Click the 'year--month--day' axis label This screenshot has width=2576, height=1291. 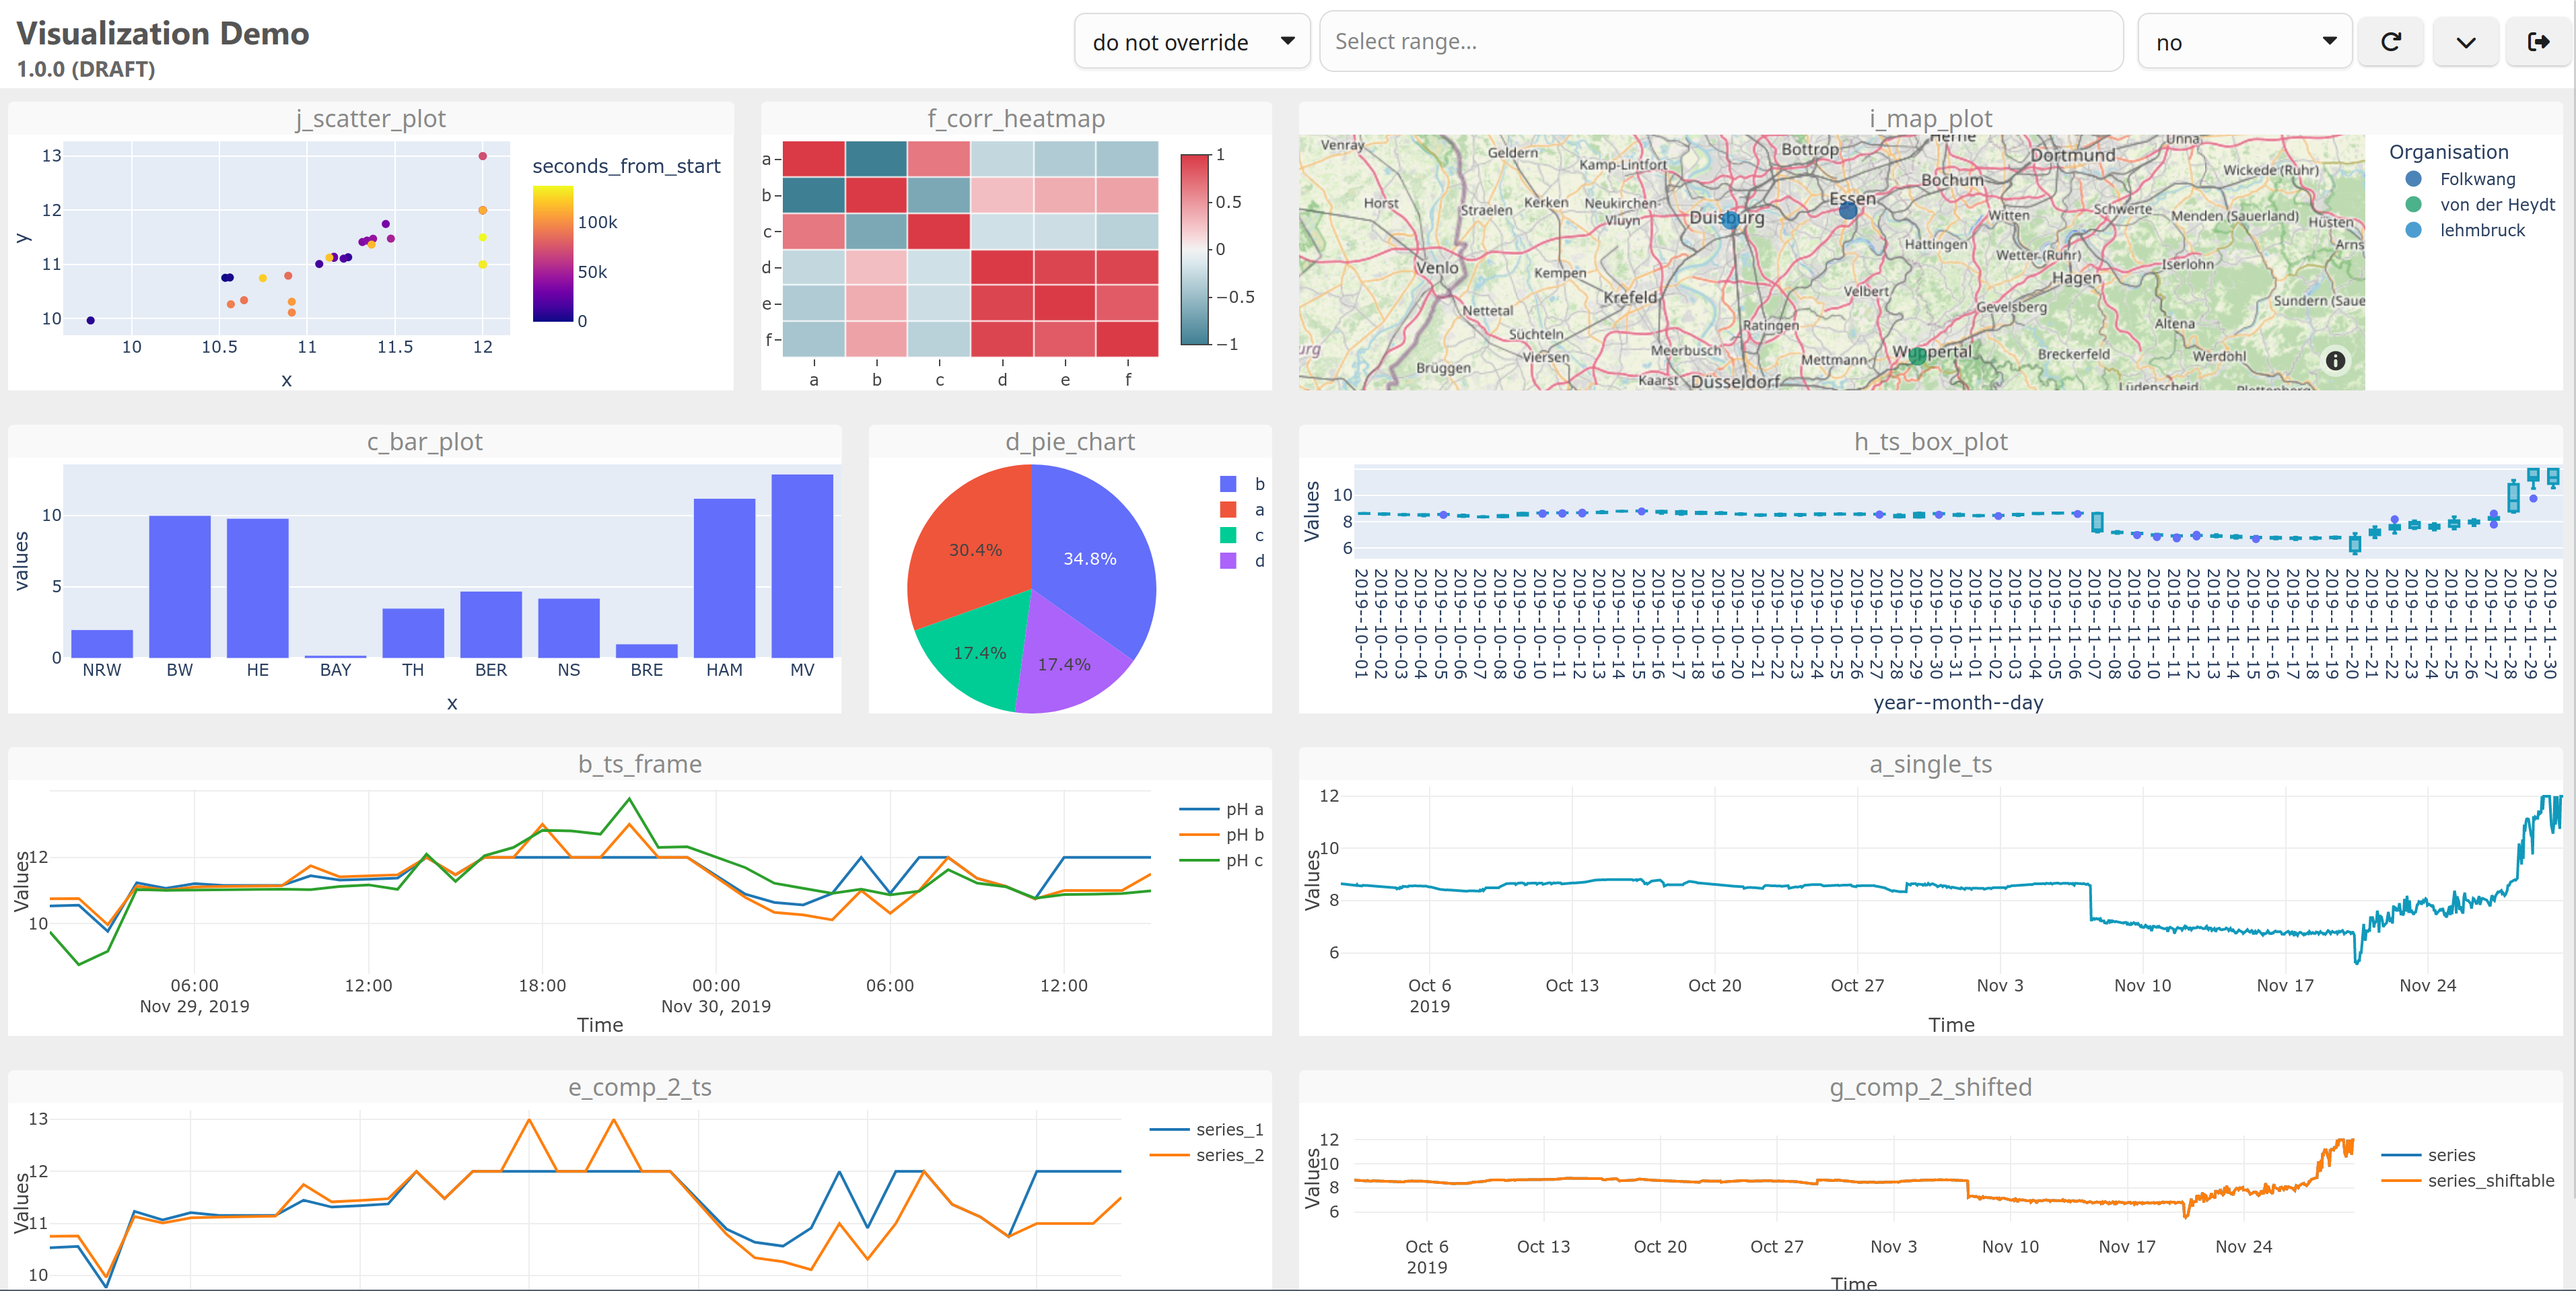[x=1958, y=702]
